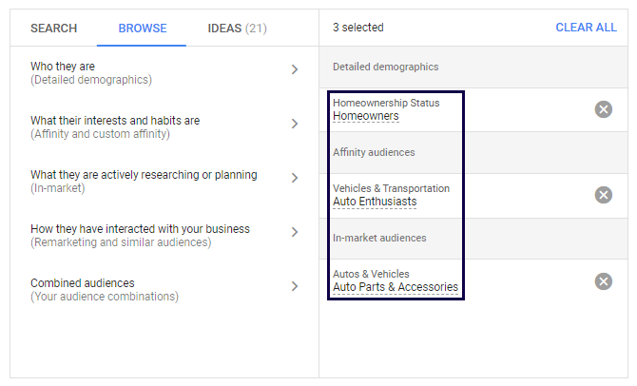Open the In-market researching or planning category
The height and width of the screenshot is (386, 637).
(x=143, y=181)
